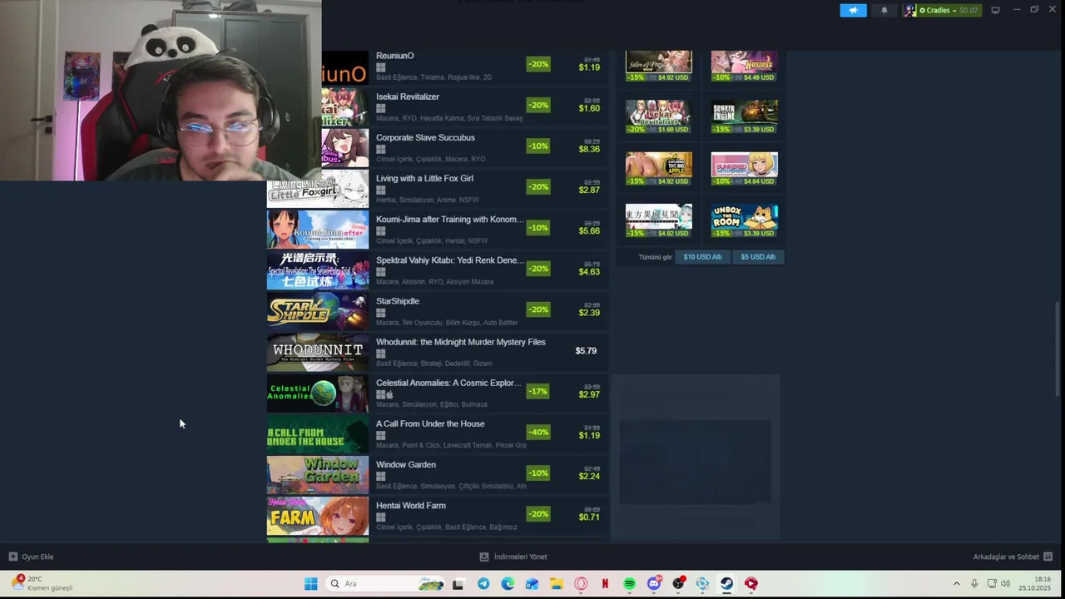Viewport: 1065px width, 599px height.
Task: Open wallet balance $0.07
Action: 968,10
